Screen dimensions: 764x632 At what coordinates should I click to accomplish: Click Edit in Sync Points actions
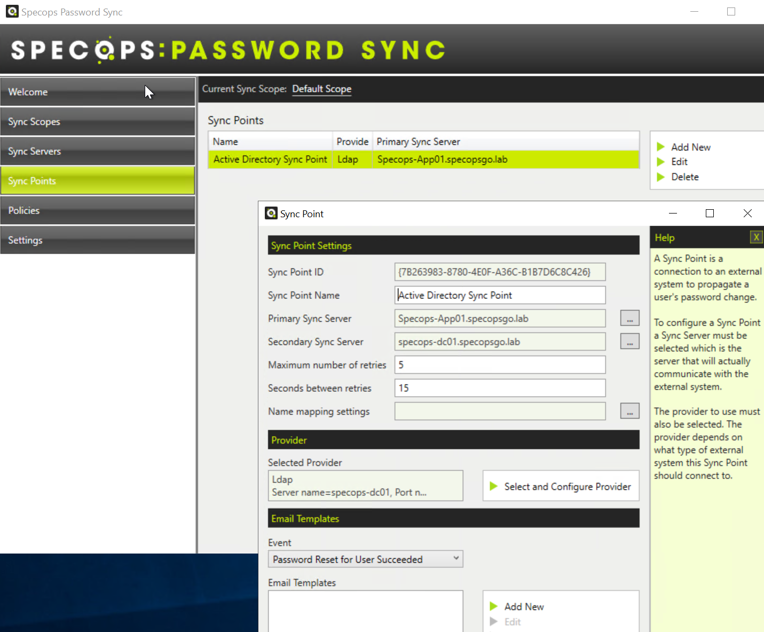point(679,162)
